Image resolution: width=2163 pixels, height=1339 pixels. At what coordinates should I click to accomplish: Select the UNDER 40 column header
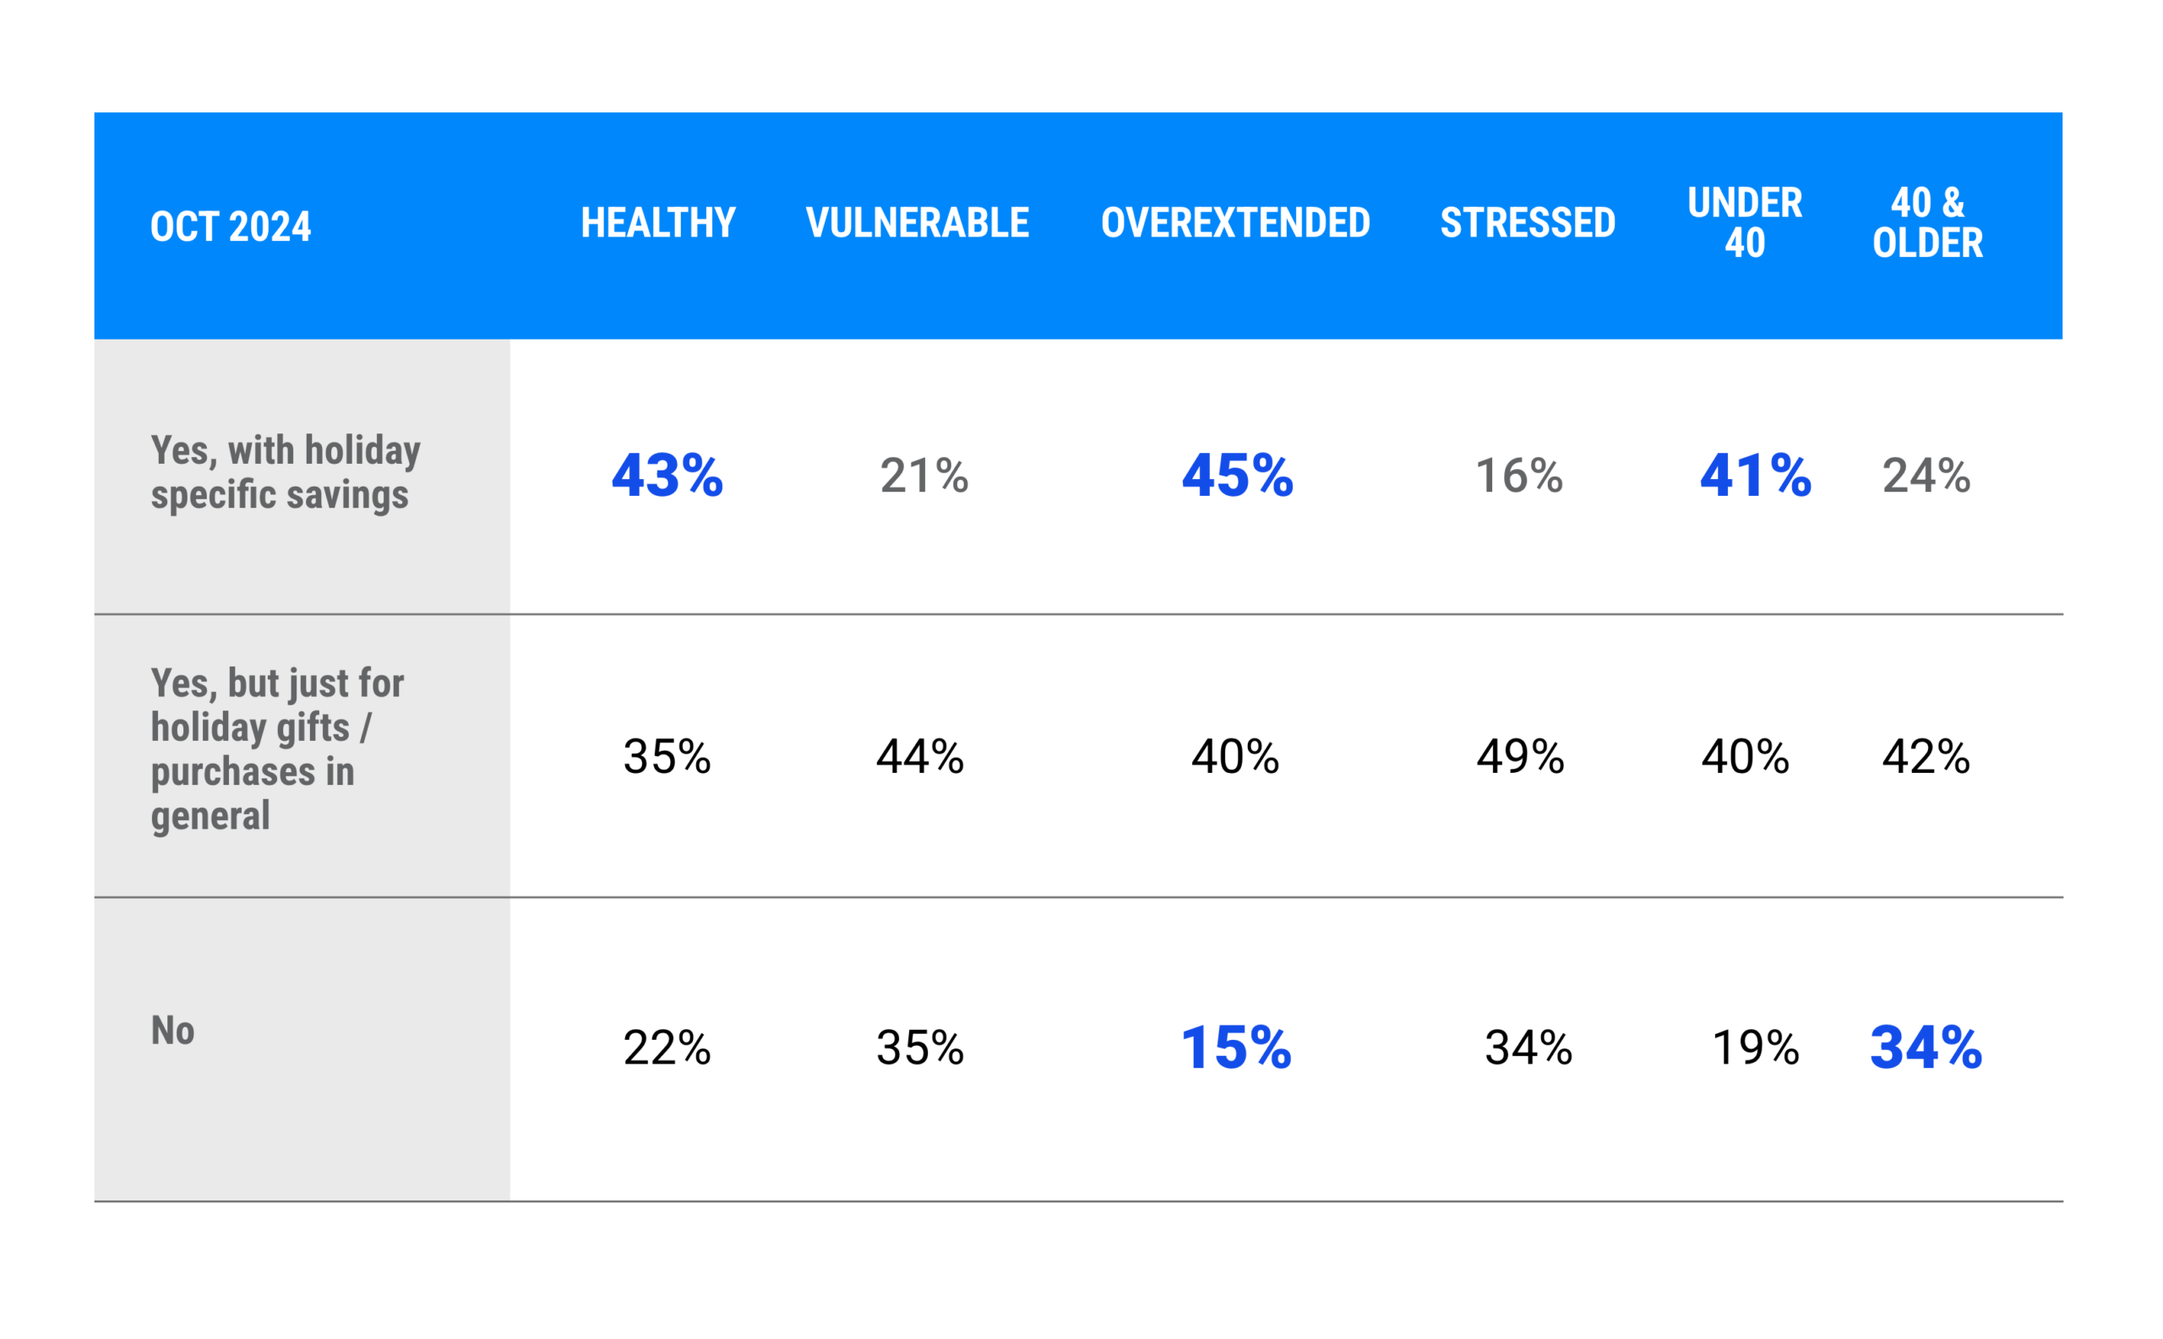click(1744, 222)
